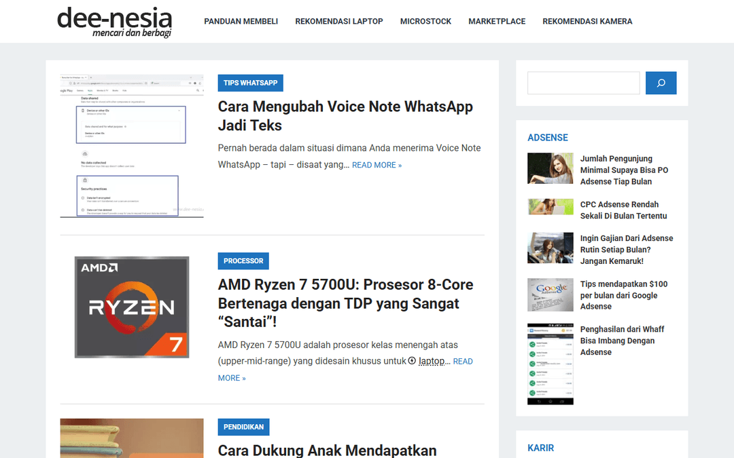The width and height of the screenshot is (734, 458).
Task: Open the Pendidikan category tag
Action: pyautogui.click(x=243, y=427)
